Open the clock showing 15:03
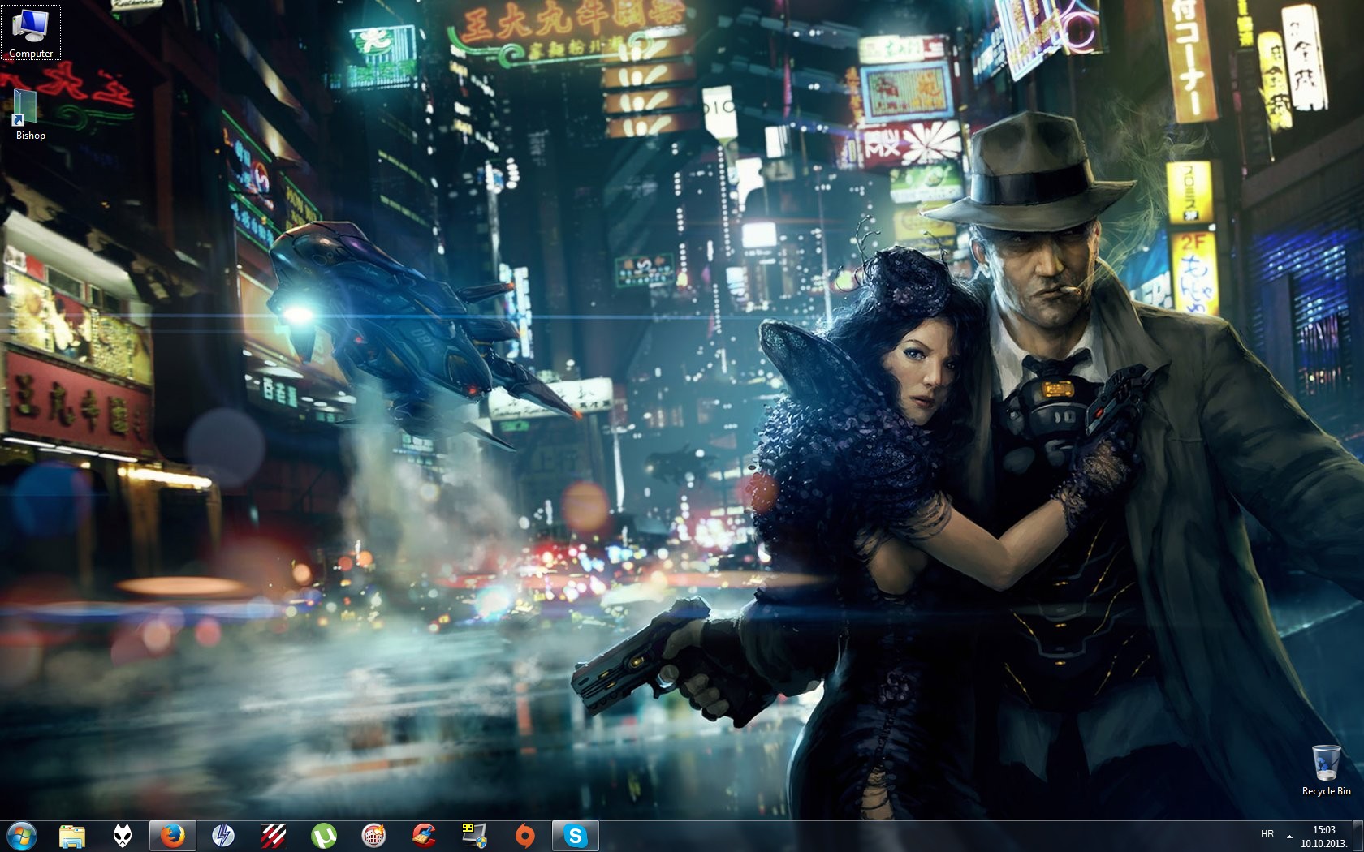The height and width of the screenshot is (852, 1364). [1323, 836]
